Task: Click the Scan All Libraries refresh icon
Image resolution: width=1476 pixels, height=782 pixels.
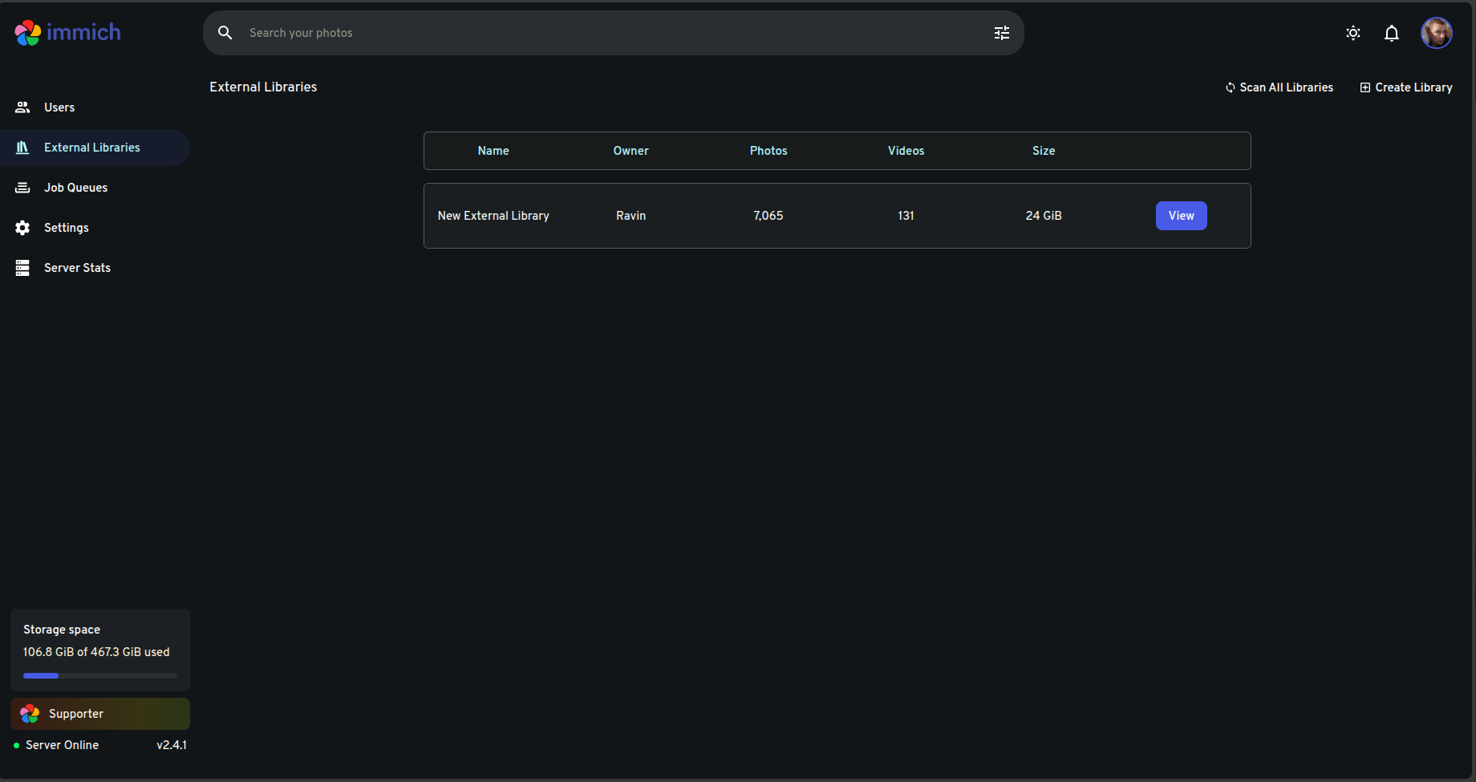Action: point(1230,87)
